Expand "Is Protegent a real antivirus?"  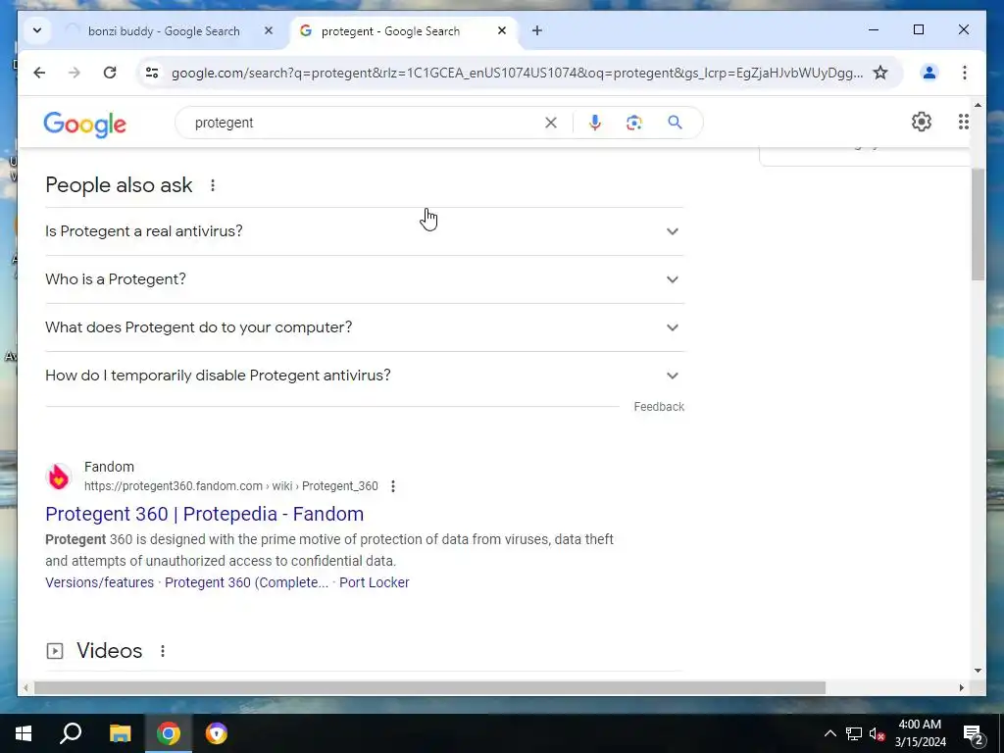pos(365,231)
